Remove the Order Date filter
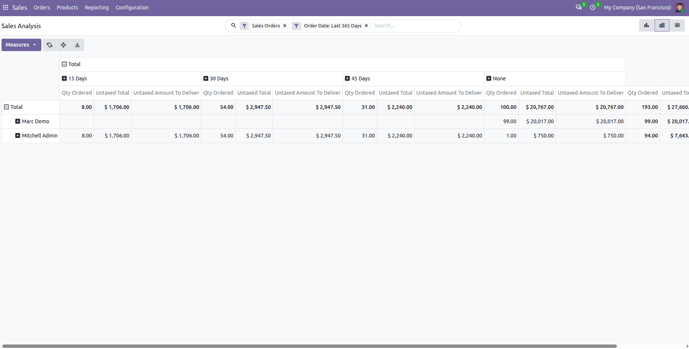This screenshot has width=689, height=349. tap(366, 26)
